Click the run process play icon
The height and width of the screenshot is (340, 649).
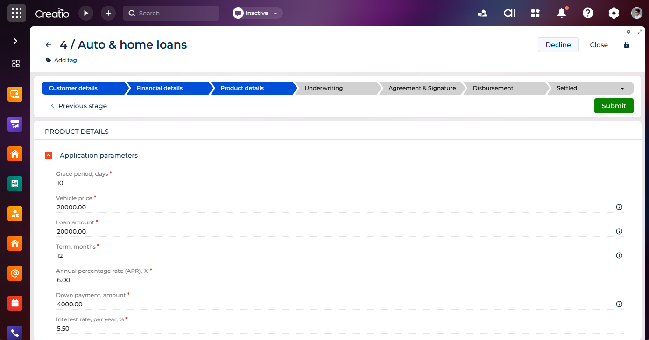pyautogui.click(x=86, y=13)
